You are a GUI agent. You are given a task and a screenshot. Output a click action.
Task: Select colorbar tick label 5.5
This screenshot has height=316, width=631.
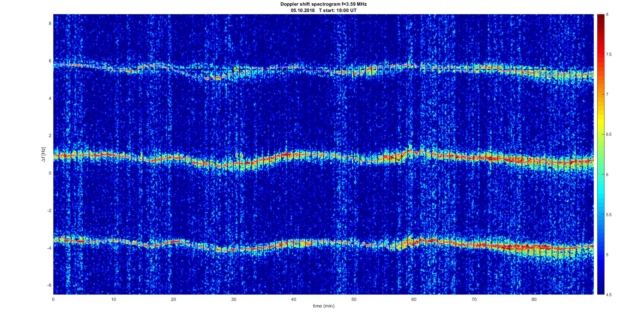[x=609, y=215]
